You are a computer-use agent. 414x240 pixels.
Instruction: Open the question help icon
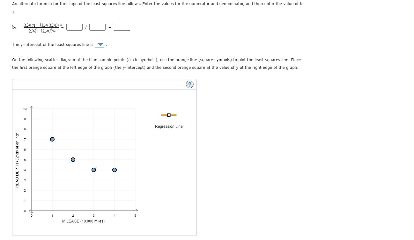click(x=190, y=84)
